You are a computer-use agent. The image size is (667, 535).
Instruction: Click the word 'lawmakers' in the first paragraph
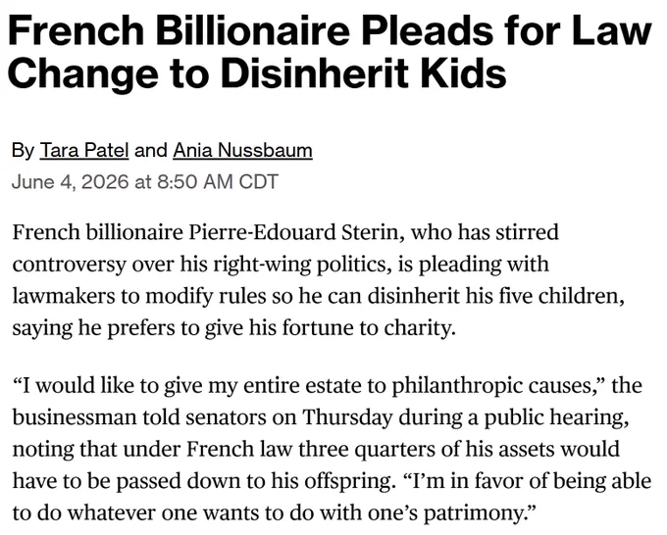(64, 297)
